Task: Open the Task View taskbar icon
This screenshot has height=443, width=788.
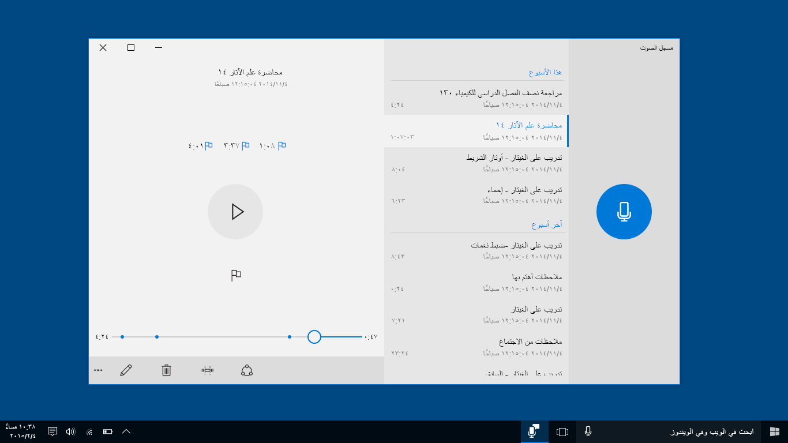Action: [562, 431]
